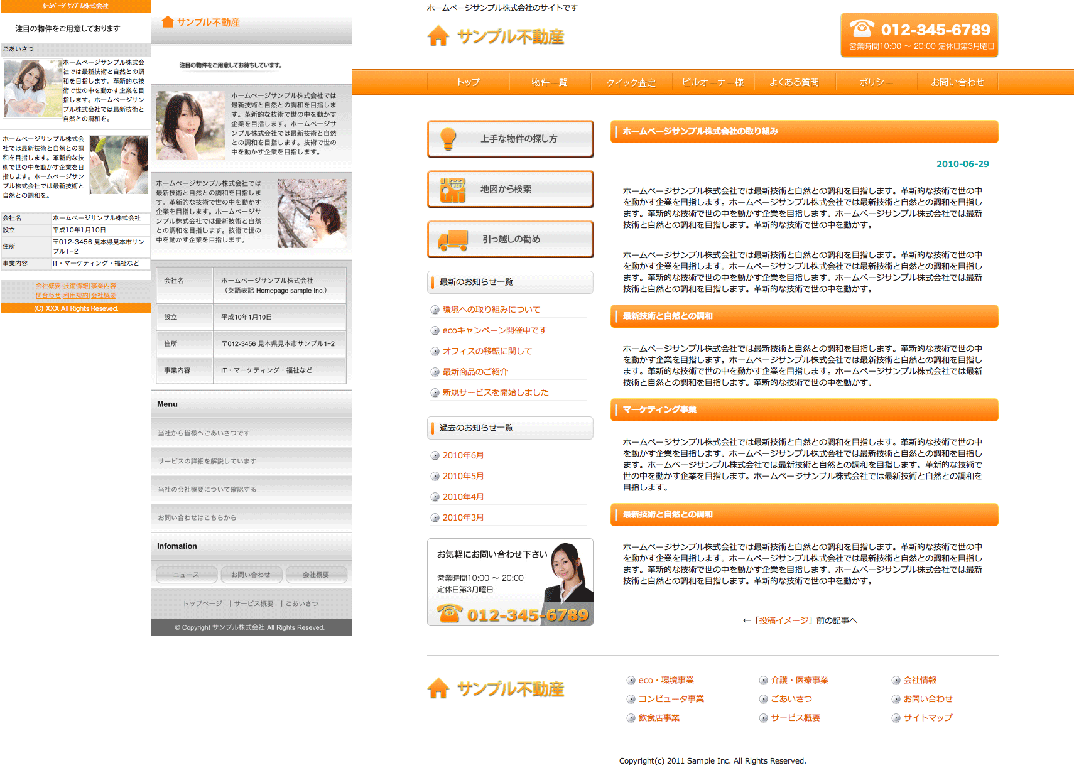Open the 介護・医療事業 footer link
The height and width of the screenshot is (768, 1074).
click(x=799, y=680)
